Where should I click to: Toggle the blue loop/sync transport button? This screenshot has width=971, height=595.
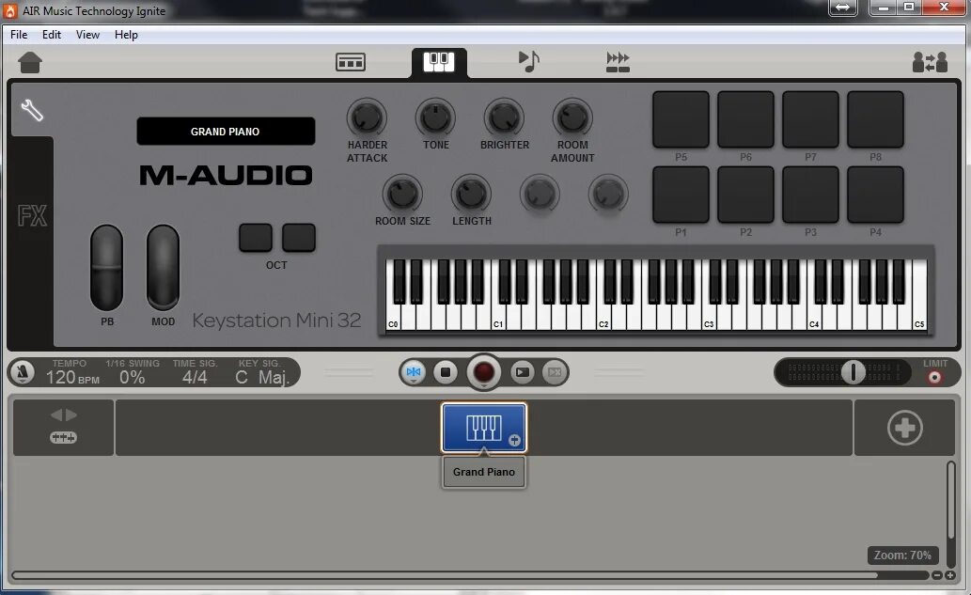pyautogui.click(x=413, y=372)
